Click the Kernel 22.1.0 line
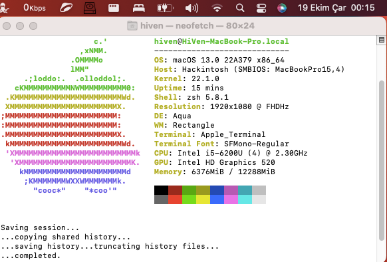Viewport: 387px width, 262px height. tap(187, 78)
